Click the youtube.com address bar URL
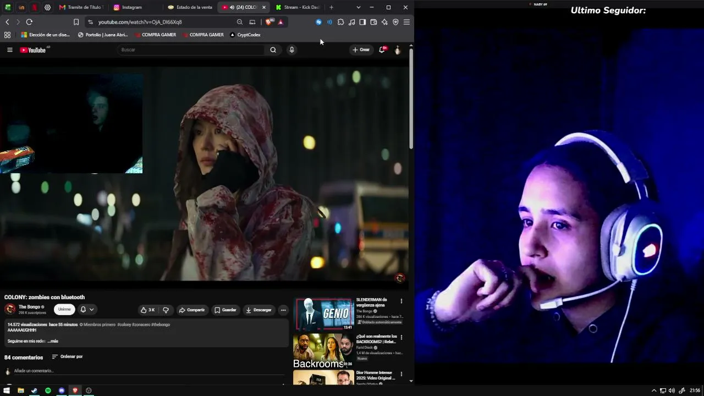The image size is (704, 396). tap(140, 22)
